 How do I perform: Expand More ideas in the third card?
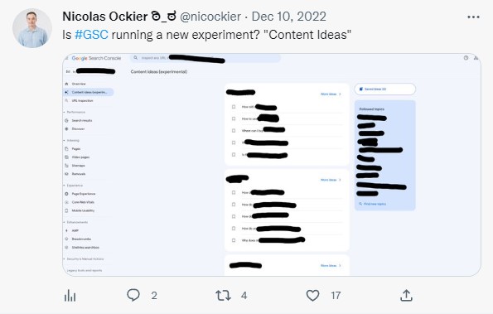(x=331, y=266)
